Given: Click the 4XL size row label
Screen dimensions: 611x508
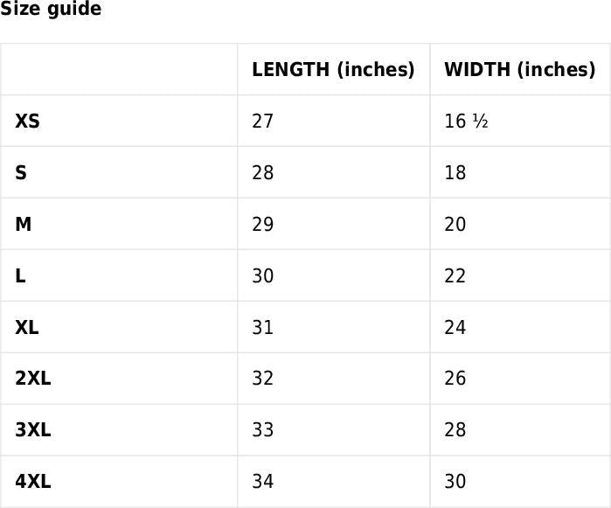Looking at the screenshot, I should pyautogui.click(x=33, y=481).
